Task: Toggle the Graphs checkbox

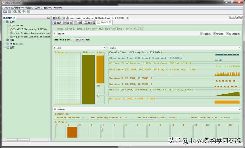Action: click(x=214, y=33)
